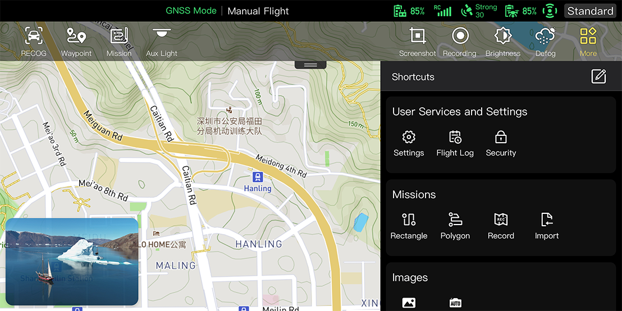
Task: Start Recording video
Action: click(460, 42)
